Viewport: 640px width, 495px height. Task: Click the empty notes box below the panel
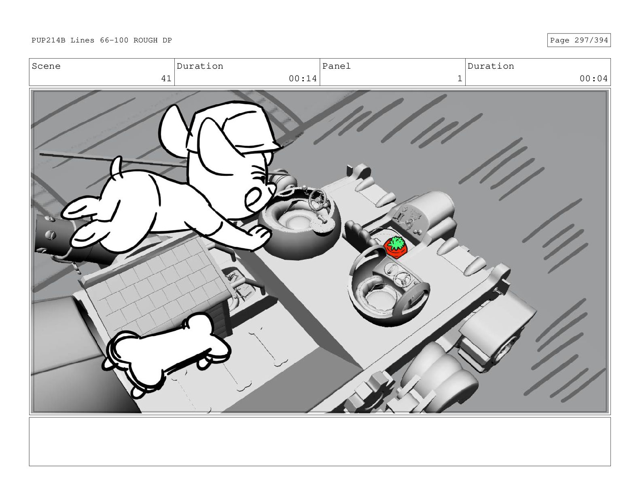(x=320, y=442)
